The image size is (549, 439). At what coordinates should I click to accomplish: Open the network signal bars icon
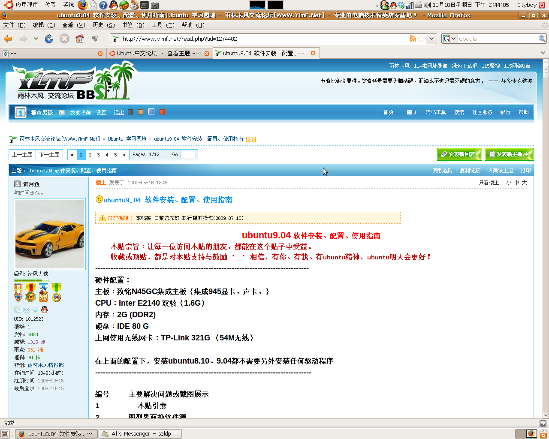click(410, 5)
